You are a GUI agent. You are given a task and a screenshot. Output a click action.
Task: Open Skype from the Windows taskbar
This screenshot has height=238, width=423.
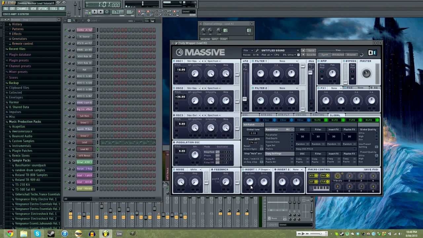coord(37,234)
